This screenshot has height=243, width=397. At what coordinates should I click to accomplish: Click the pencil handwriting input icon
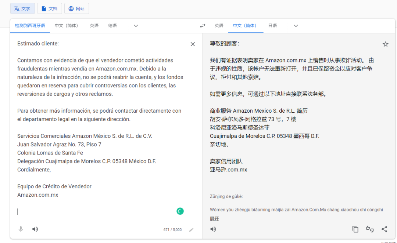click(x=191, y=229)
